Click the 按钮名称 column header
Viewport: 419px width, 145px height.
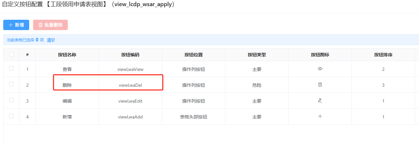67,55
